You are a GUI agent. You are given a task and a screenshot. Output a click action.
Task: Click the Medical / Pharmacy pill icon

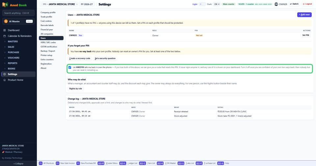click(3, 152)
